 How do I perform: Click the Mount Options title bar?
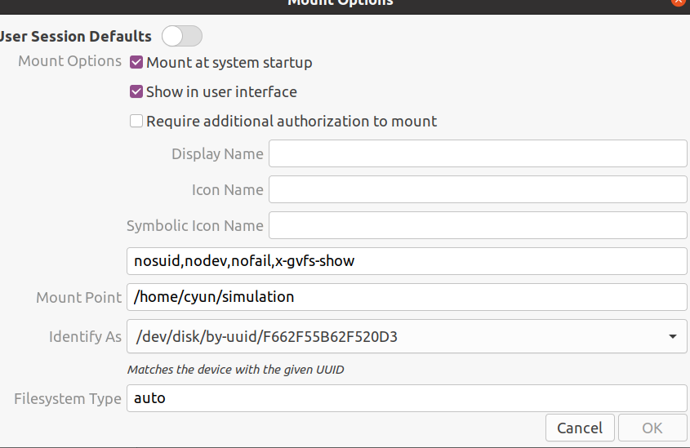click(x=345, y=3)
